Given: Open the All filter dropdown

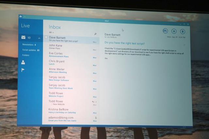Looking at the screenshot, I should (x=52, y=33).
